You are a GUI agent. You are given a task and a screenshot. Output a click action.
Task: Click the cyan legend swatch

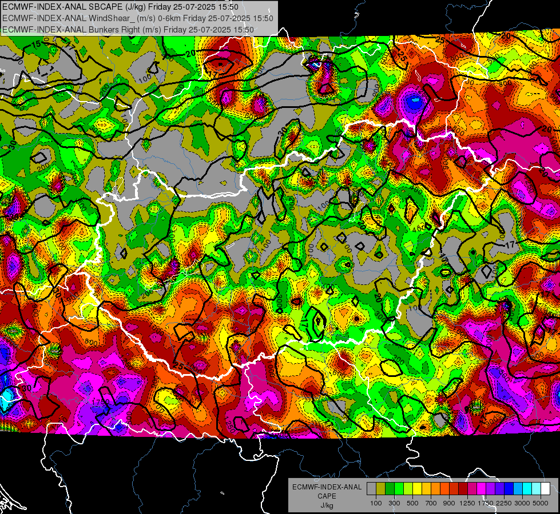click(x=527, y=488)
